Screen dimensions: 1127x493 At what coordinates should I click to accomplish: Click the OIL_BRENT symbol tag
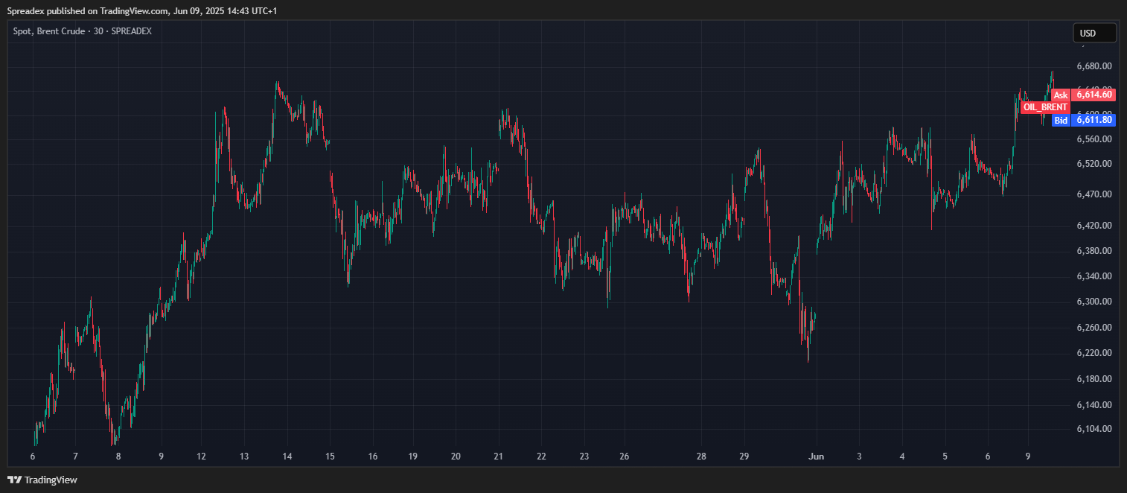1045,107
